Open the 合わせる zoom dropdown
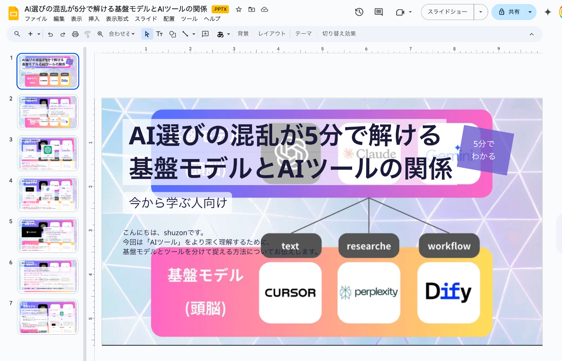 click(x=122, y=34)
